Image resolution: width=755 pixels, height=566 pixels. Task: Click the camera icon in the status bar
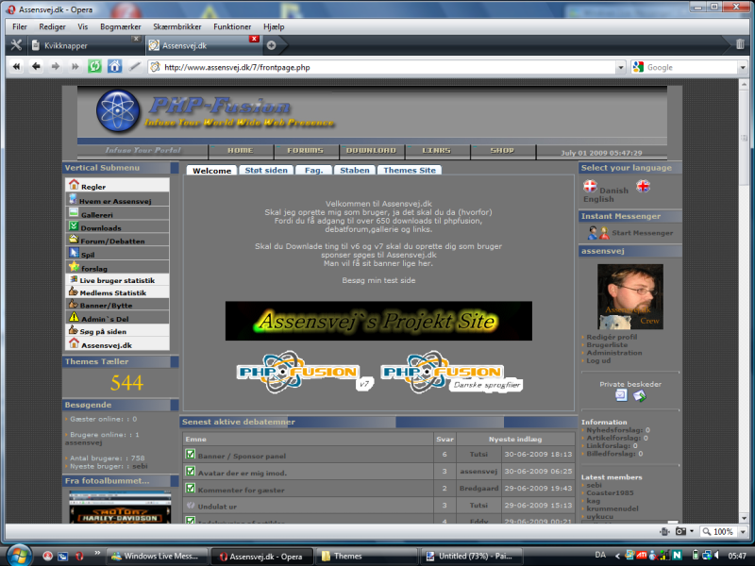pos(680,531)
